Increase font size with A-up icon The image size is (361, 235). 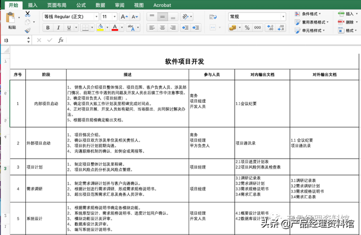point(124,16)
